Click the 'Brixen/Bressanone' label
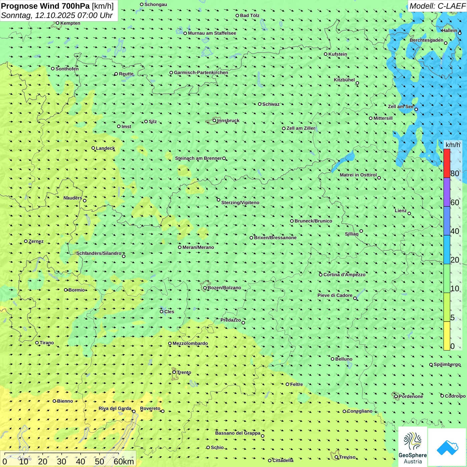467x467 pixels. (275, 238)
